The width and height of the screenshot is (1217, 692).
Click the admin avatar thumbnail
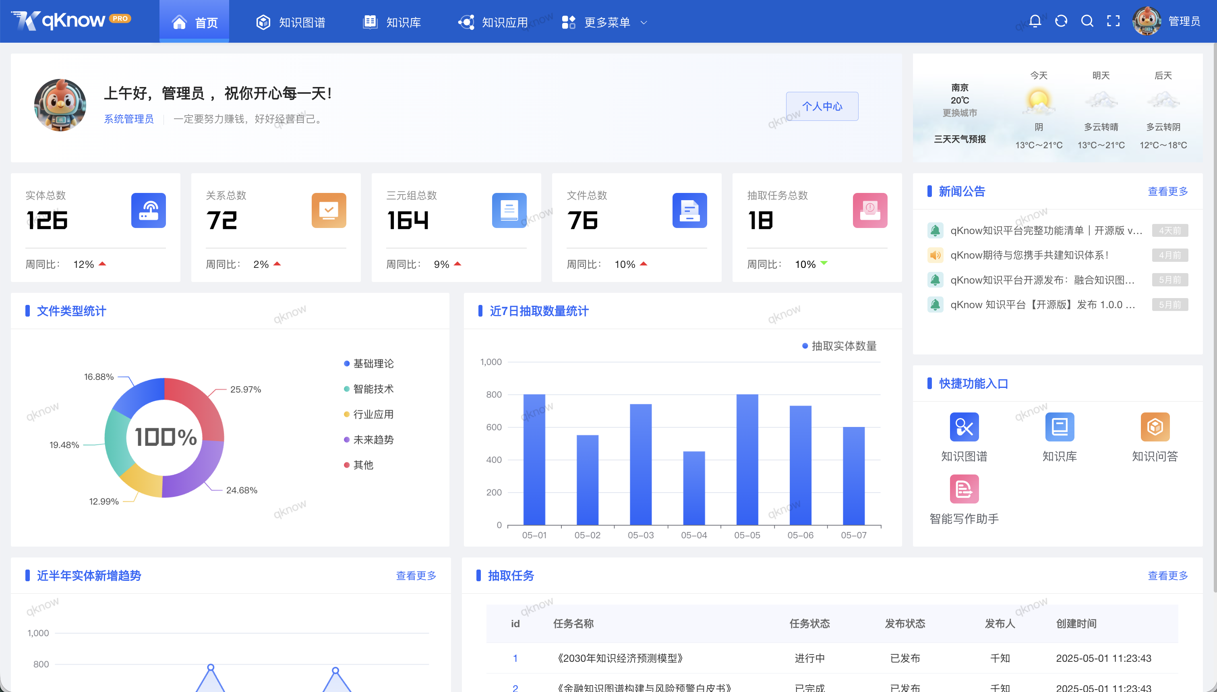[x=1147, y=21]
